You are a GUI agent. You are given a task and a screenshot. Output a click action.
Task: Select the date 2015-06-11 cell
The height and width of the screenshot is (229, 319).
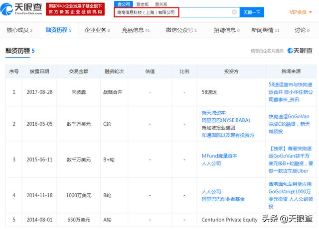point(39,159)
